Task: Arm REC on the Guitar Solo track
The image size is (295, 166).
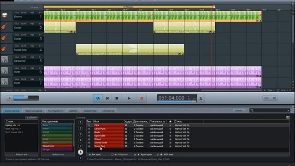Action: (x=32, y=46)
